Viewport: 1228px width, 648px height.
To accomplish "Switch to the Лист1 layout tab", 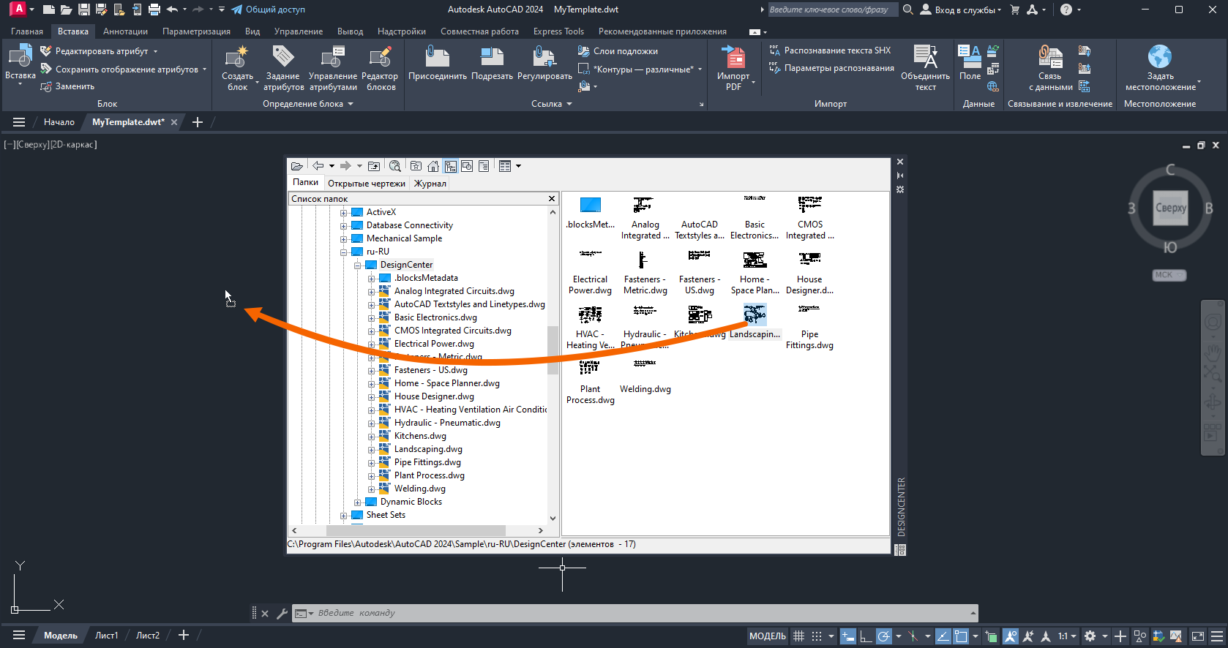I will (x=106, y=636).
